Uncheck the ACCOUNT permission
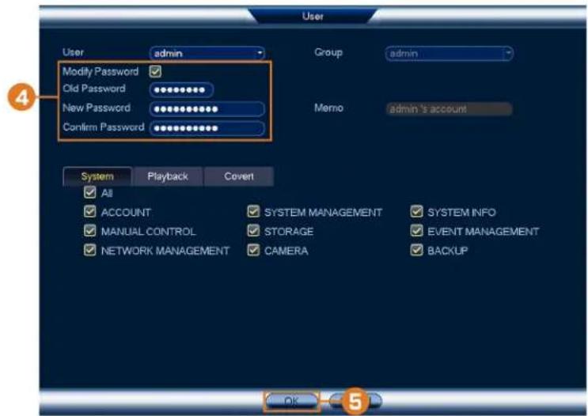The width and height of the screenshot is (588, 416). point(90,211)
